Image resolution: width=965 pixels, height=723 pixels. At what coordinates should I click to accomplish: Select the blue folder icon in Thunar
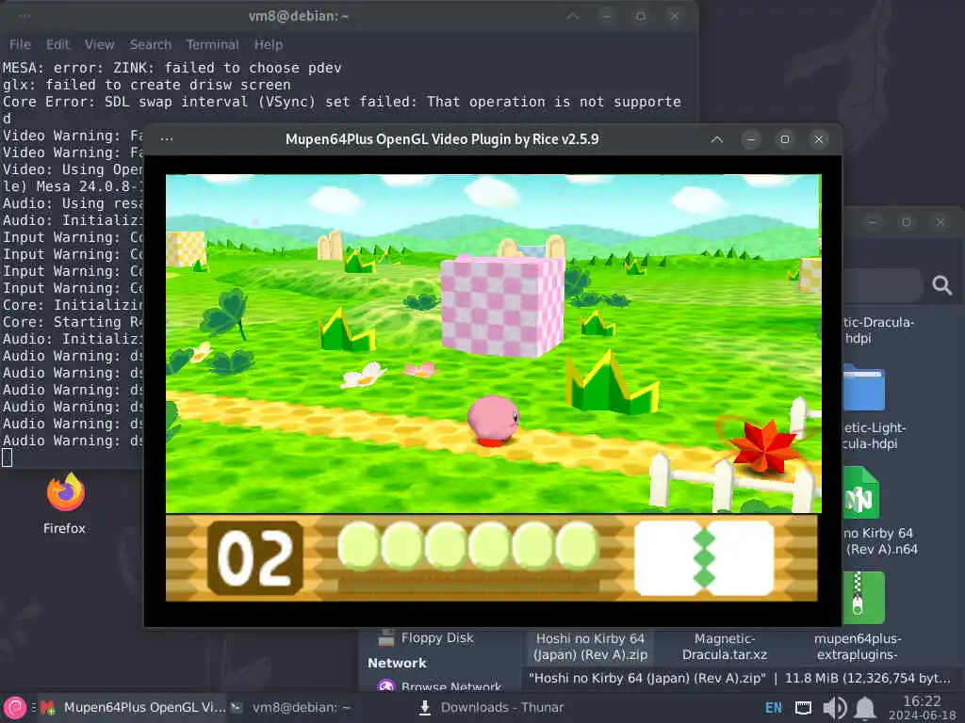coord(865,387)
